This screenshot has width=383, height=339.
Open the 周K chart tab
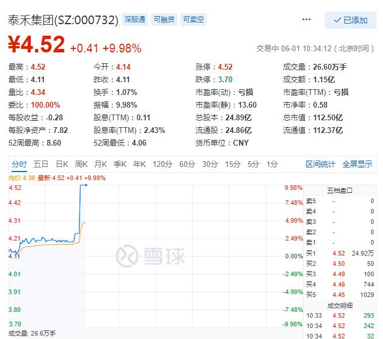pyautogui.click(x=81, y=164)
